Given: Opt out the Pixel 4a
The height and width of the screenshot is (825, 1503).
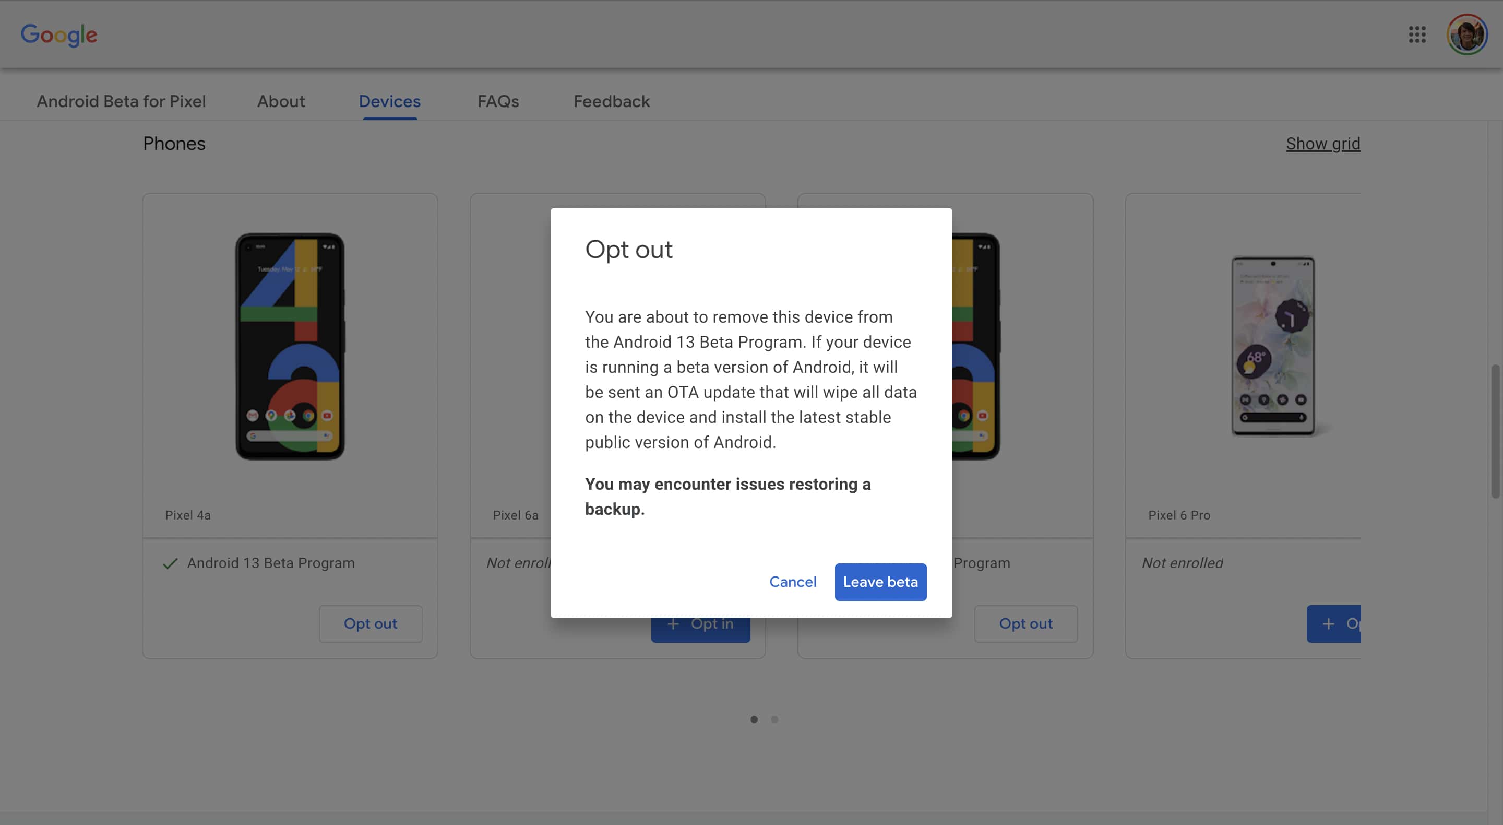Looking at the screenshot, I should click(x=370, y=623).
